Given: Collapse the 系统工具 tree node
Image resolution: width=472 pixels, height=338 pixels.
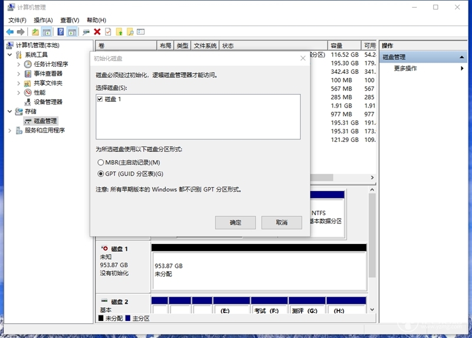Looking at the screenshot, I should click(10, 54).
